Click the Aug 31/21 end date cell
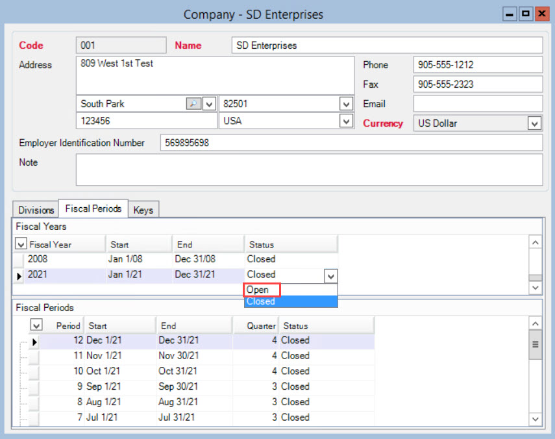Screen dimensions: 555x439 pyautogui.click(x=194, y=402)
